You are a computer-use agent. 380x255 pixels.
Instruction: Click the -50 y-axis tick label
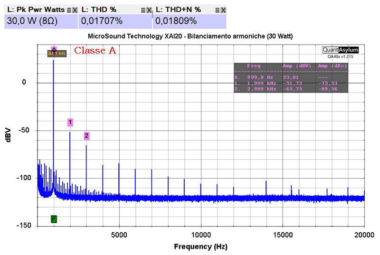pos(25,130)
